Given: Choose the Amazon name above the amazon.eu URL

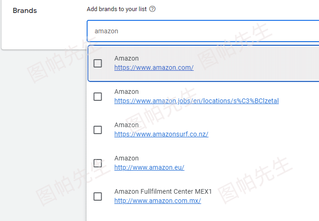Looking at the screenshot, I should [126, 158].
